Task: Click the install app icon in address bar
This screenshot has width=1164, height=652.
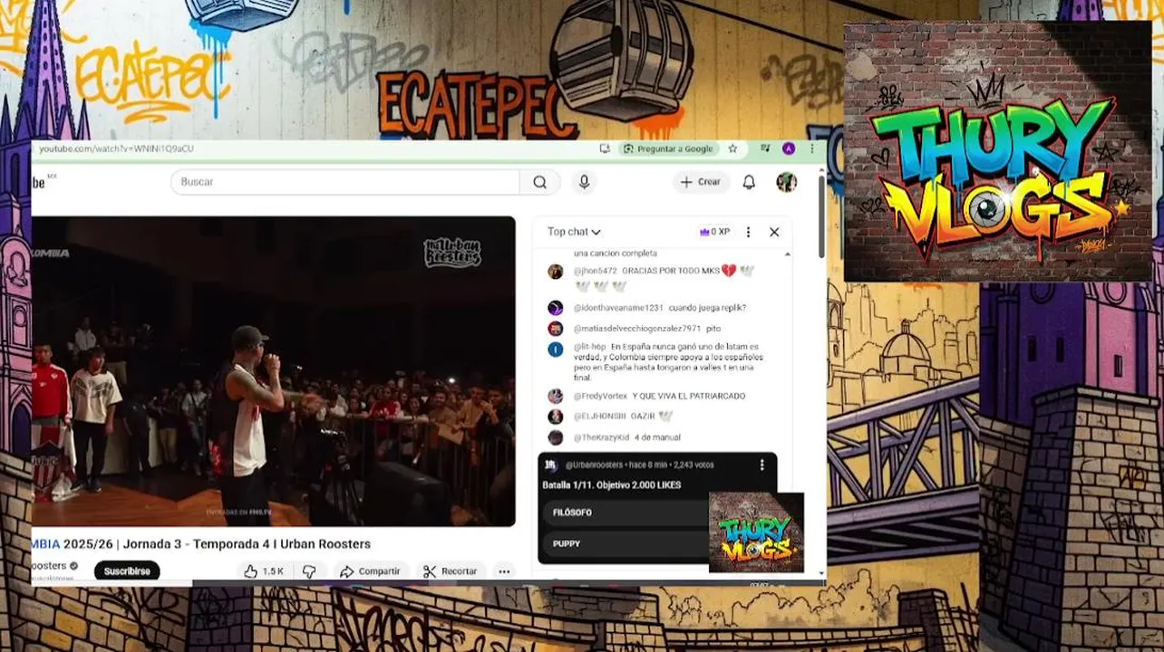Action: click(605, 149)
